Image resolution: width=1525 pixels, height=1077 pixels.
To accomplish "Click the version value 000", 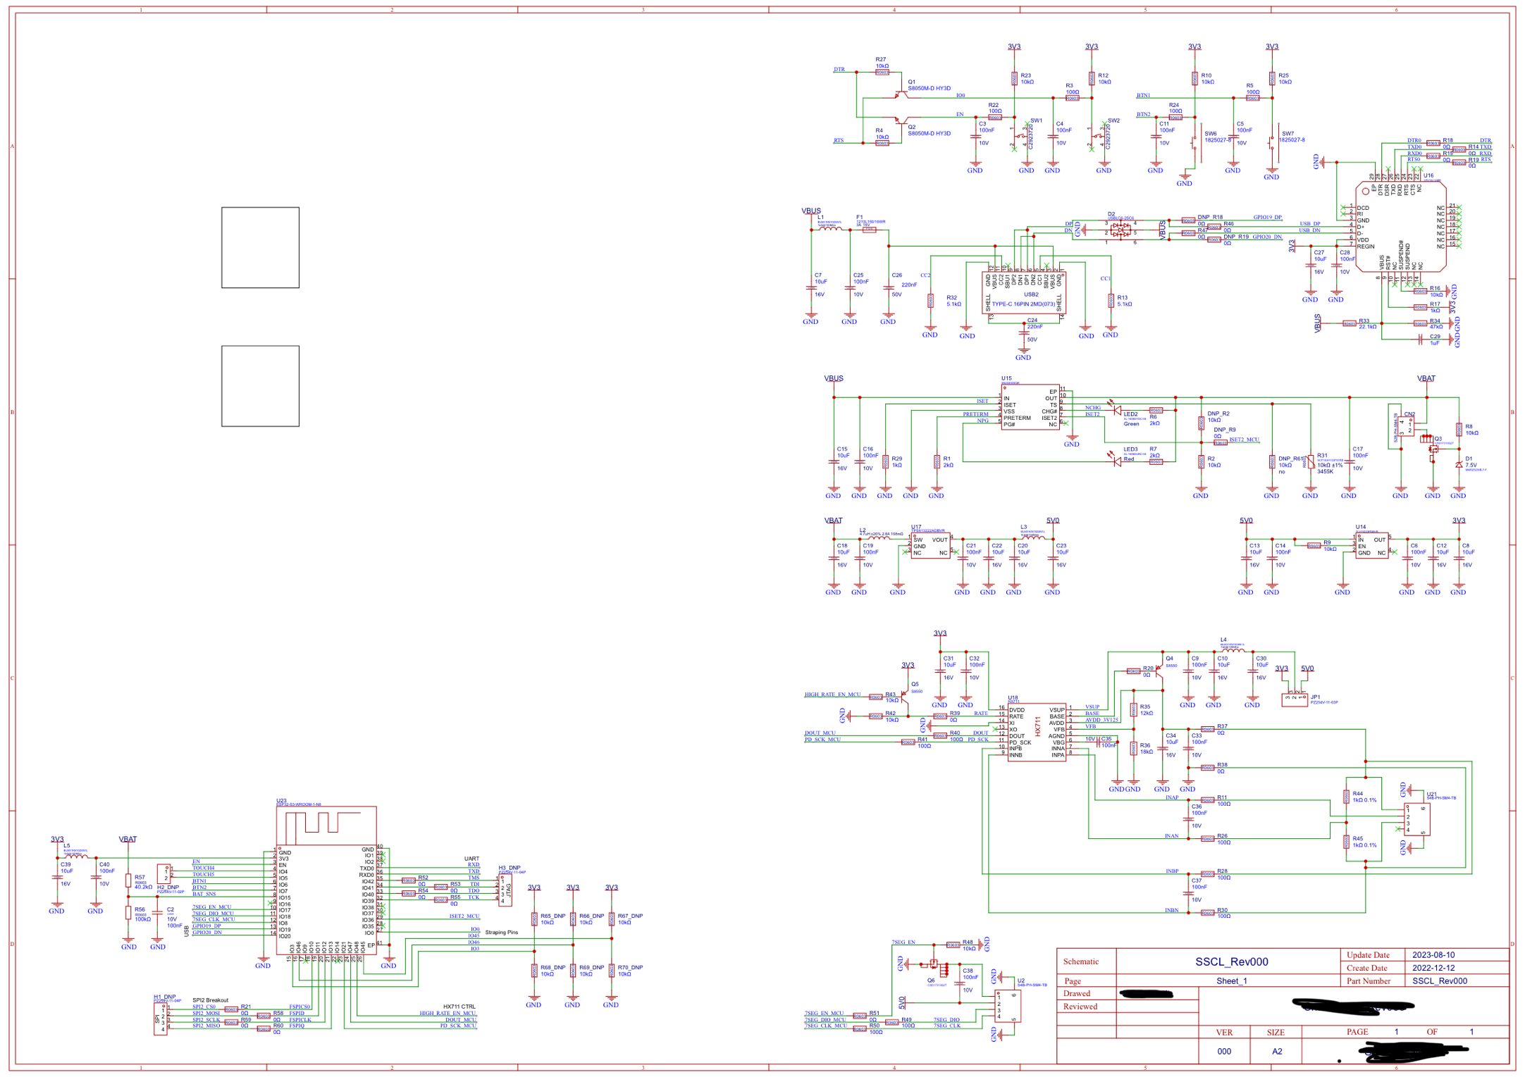I will click(1225, 1052).
